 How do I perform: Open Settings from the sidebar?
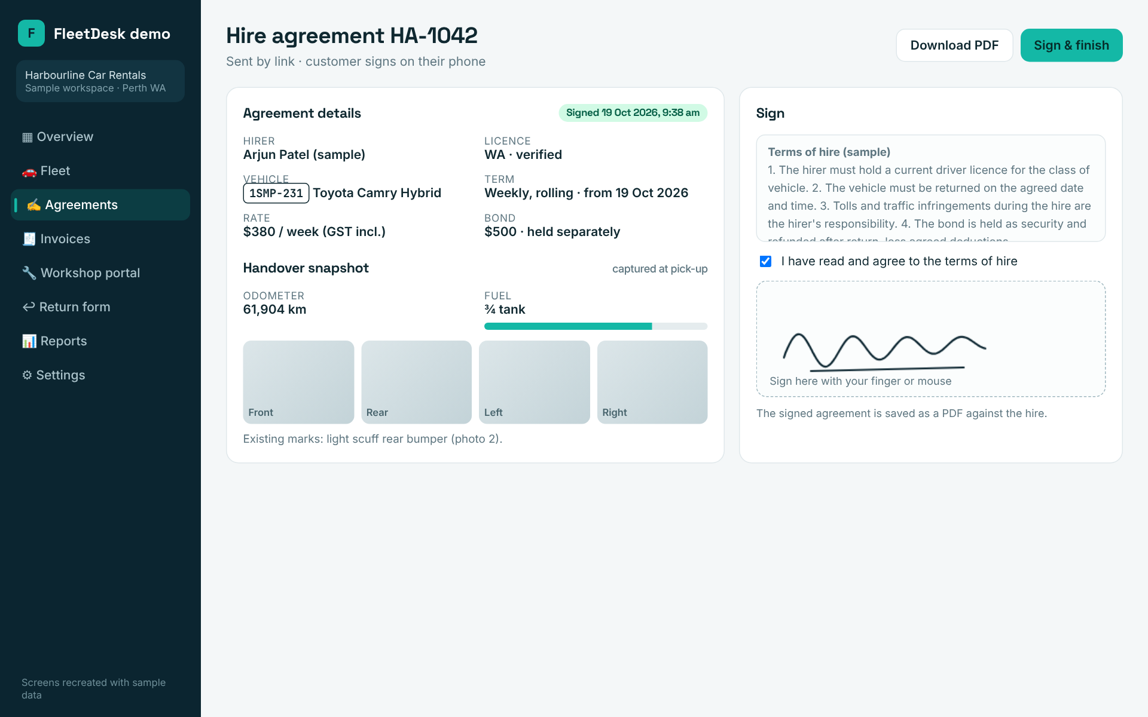click(100, 375)
